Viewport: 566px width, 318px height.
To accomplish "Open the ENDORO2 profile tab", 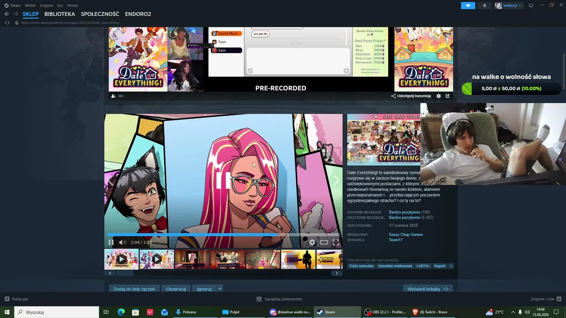I will [x=138, y=14].
